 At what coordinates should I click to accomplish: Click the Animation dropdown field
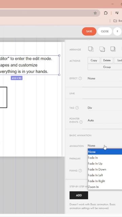(x=105, y=145)
